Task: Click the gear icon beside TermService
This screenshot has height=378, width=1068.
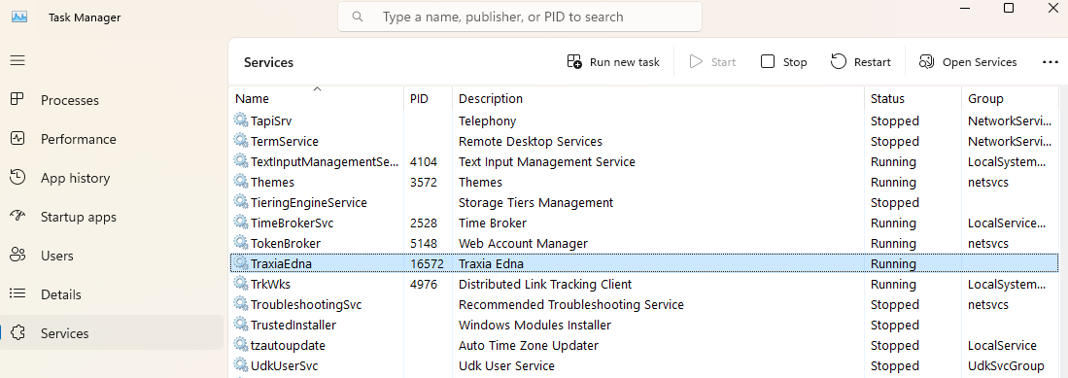Action: [240, 140]
